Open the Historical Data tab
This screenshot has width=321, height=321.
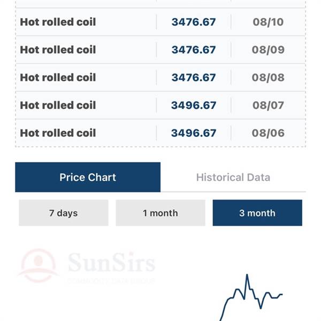pyautogui.click(x=233, y=177)
